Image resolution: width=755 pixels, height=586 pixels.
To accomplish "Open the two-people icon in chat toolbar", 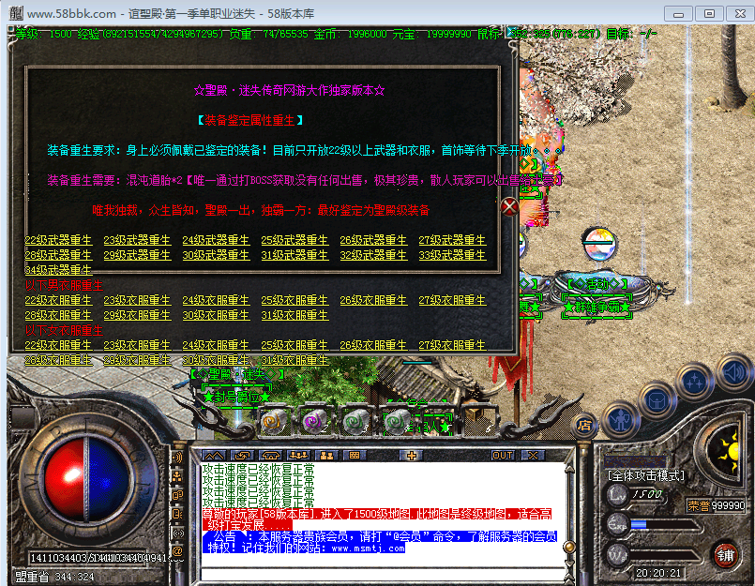I will point(326,456).
